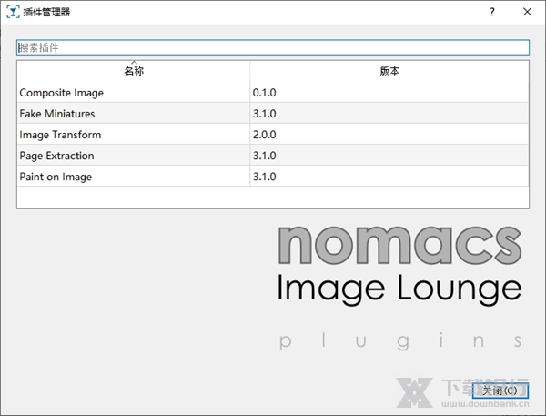Click version 3.1.0 of Fake Miniatures
The image size is (546, 416).
pyautogui.click(x=264, y=114)
